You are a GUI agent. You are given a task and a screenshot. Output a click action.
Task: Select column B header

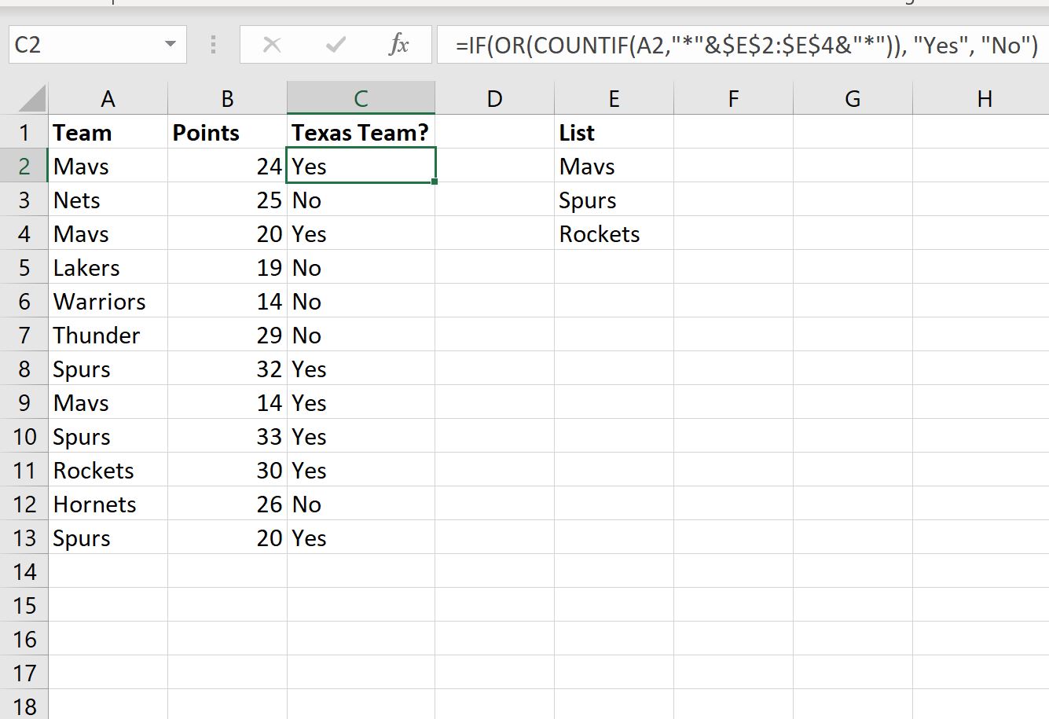pyautogui.click(x=227, y=98)
